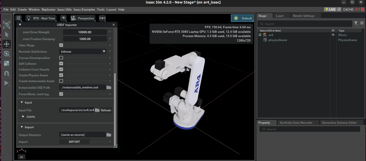Toggle visibility of ar4 prim
Image resolution: width=366 pixels, height=161 pixels.
point(333,35)
